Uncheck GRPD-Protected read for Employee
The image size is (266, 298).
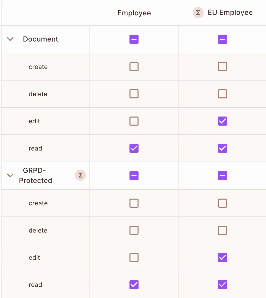click(134, 285)
